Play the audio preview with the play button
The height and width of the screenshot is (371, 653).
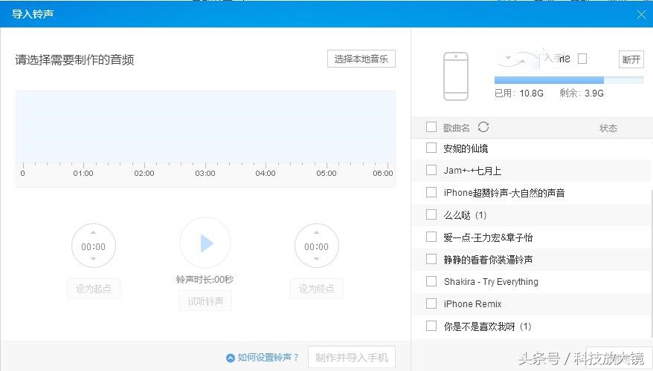[x=205, y=243]
